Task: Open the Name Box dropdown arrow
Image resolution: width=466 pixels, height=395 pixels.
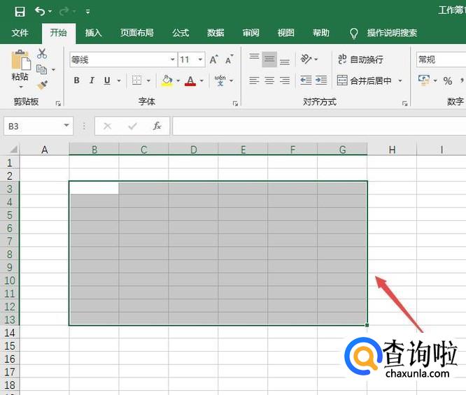Action: (x=66, y=126)
